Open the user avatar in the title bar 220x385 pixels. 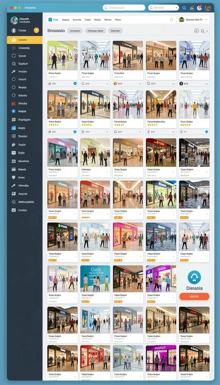tap(208, 8)
